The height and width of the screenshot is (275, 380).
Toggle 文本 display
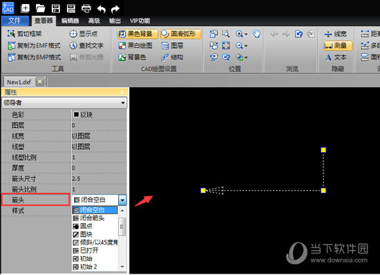point(336,57)
